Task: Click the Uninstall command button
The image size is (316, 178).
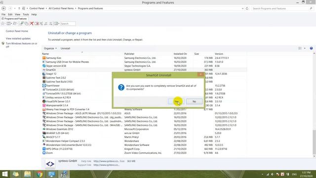Action: (65, 48)
